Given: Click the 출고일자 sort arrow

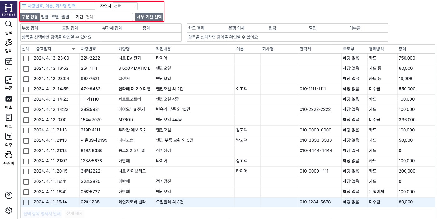Looking at the screenshot, I should coord(74,49).
